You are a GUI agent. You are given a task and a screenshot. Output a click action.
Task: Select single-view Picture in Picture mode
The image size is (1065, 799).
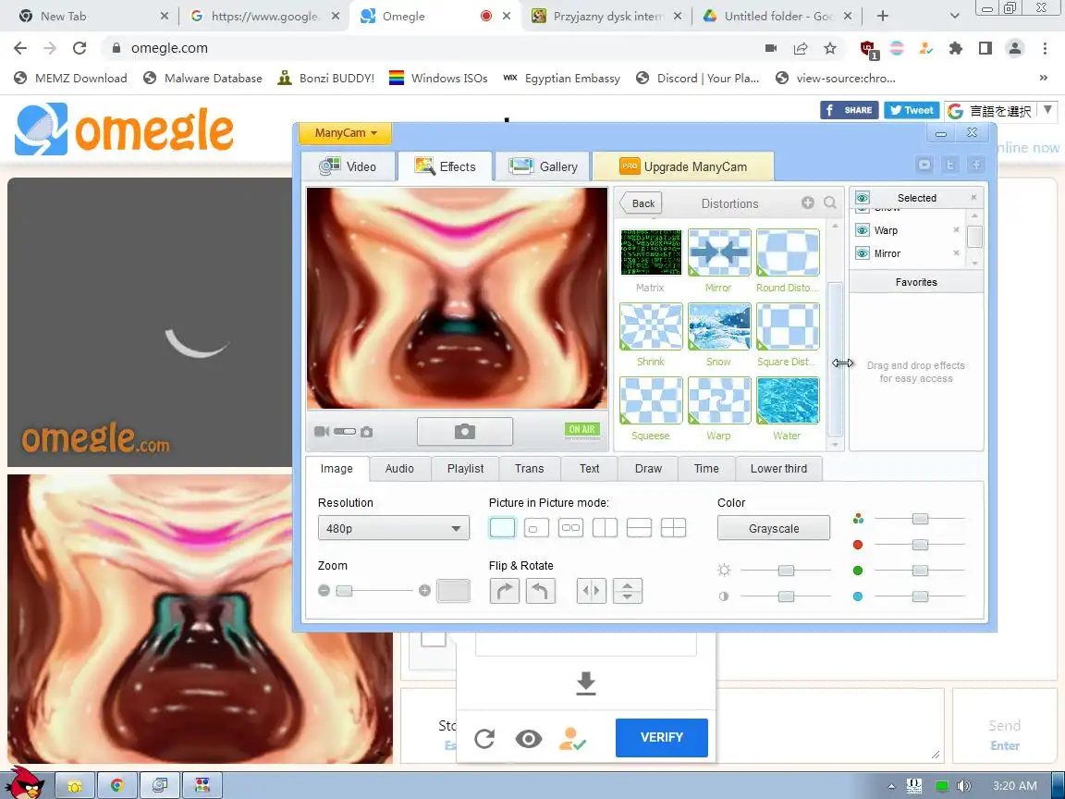502,528
